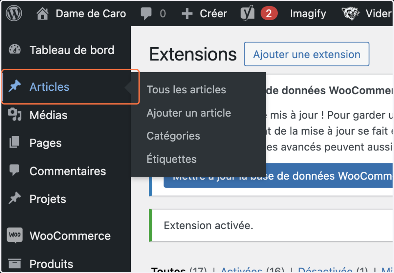
Task: Click the Tableau de bord gauge icon
Action: click(x=14, y=50)
